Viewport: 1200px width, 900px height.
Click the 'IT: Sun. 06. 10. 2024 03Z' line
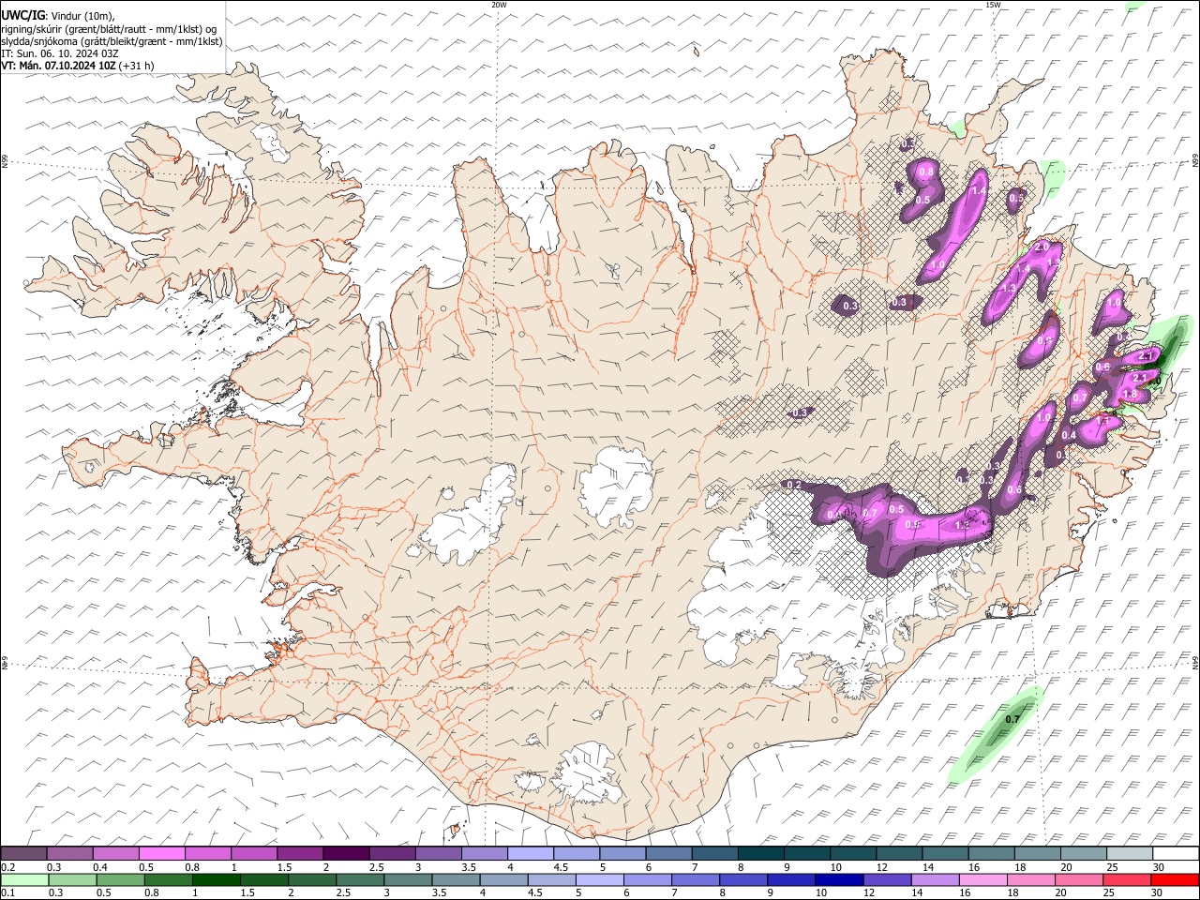tap(60, 53)
